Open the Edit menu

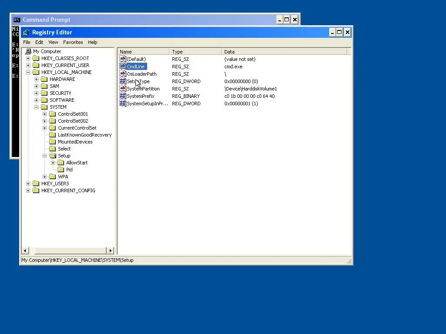39,42
